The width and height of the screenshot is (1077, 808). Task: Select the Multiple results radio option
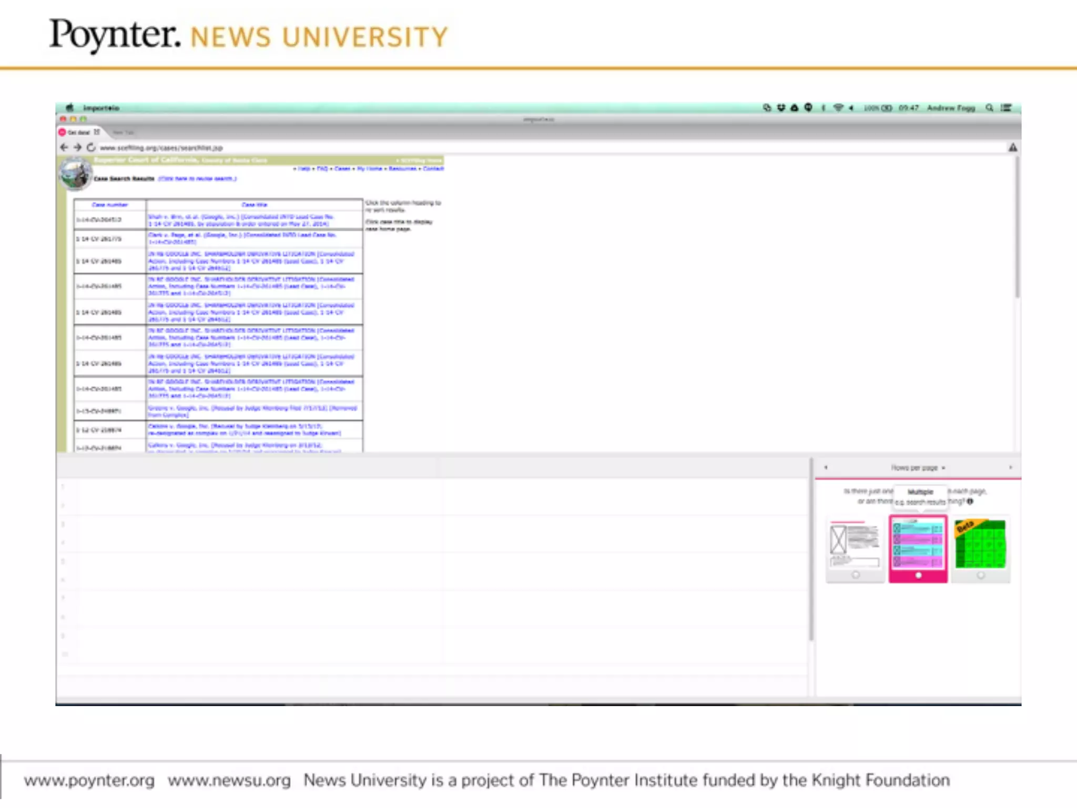pos(918,575)
